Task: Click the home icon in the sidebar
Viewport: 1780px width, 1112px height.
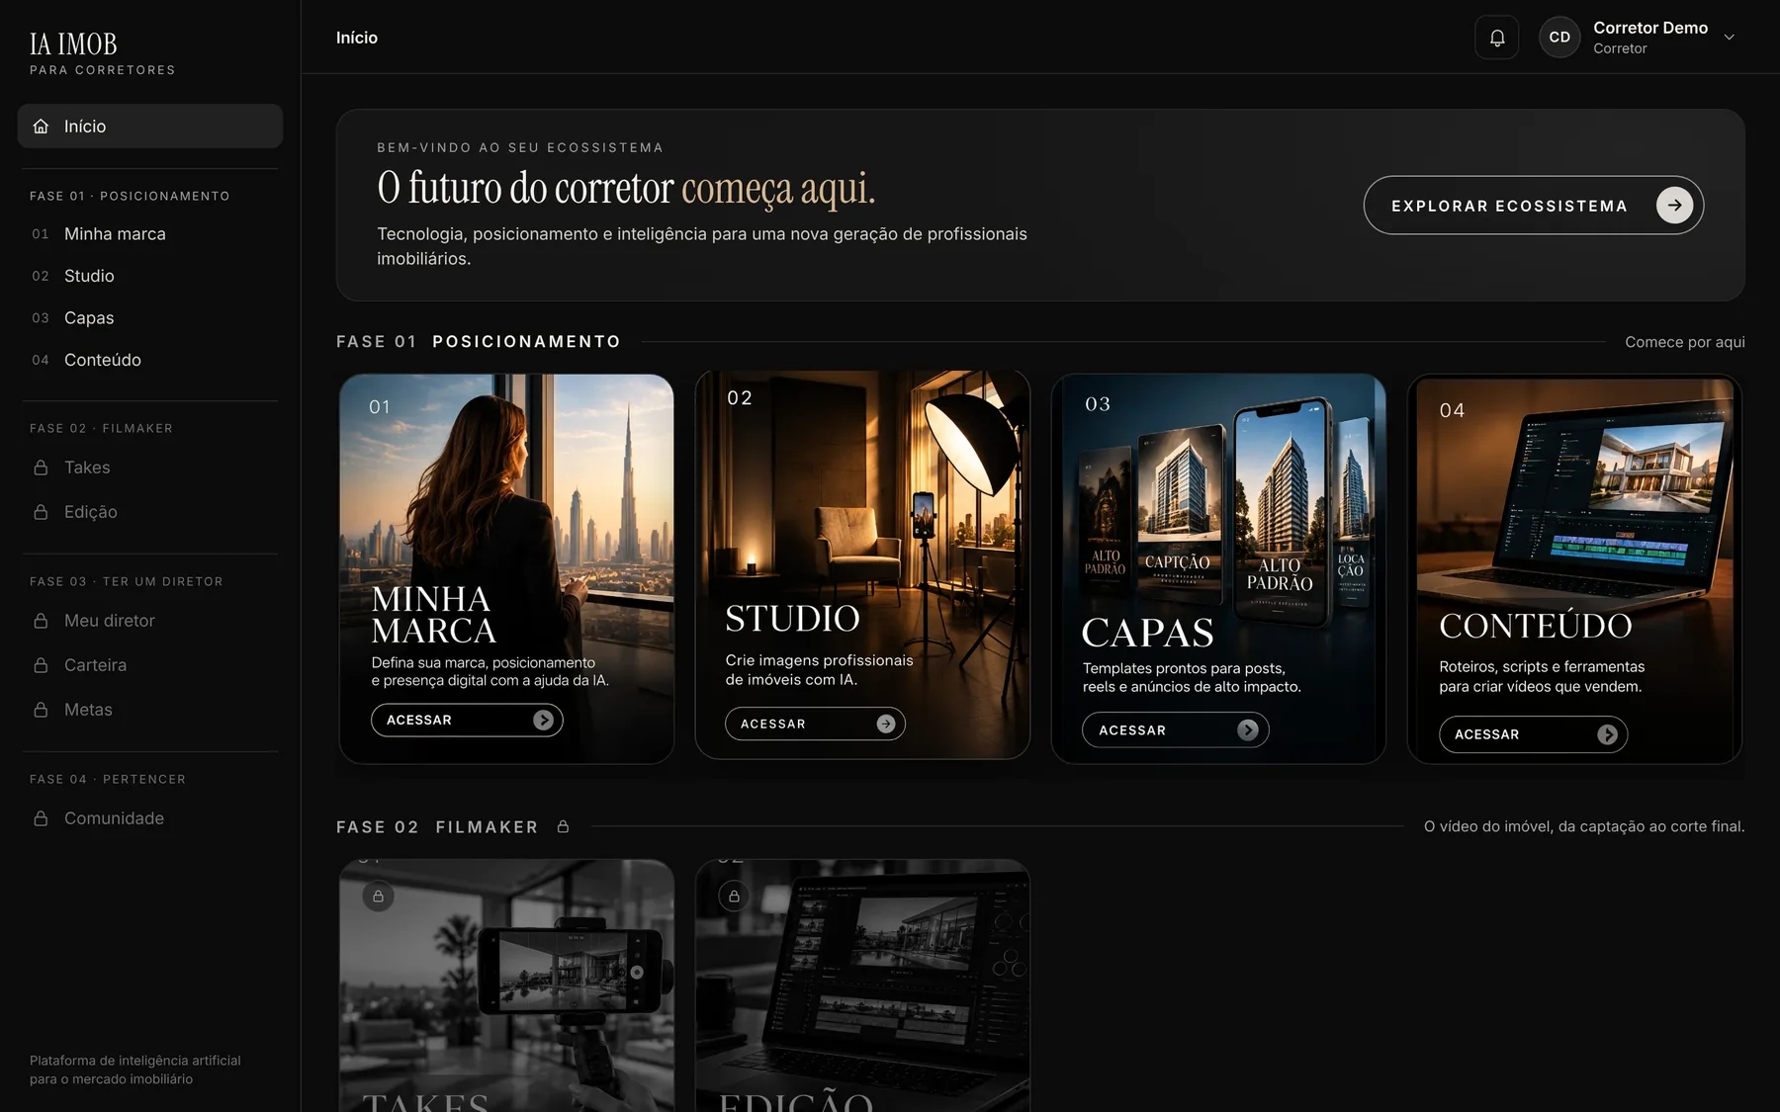Action: click(41, 127)
